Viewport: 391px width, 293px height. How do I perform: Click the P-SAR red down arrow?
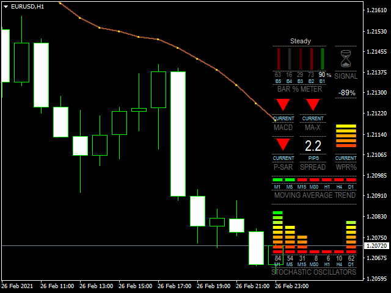283,145
